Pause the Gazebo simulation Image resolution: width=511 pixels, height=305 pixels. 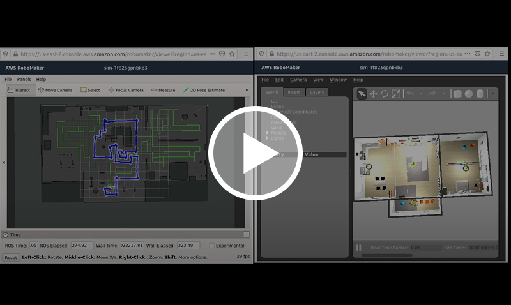coord(358,248)
